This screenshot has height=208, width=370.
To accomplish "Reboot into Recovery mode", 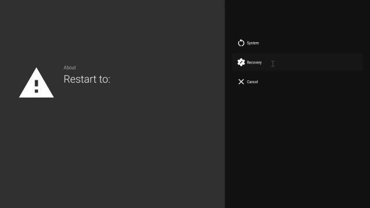I will [x=297, y=62].
